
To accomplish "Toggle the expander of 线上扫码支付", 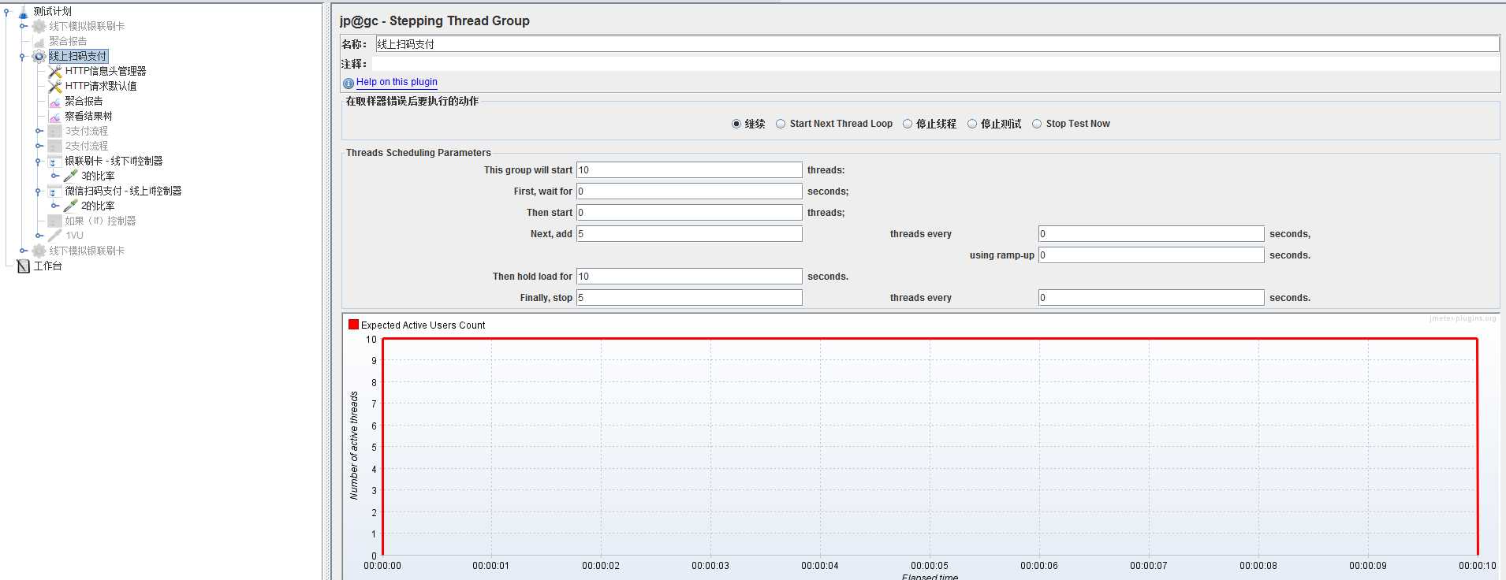I will pos(23,56).
